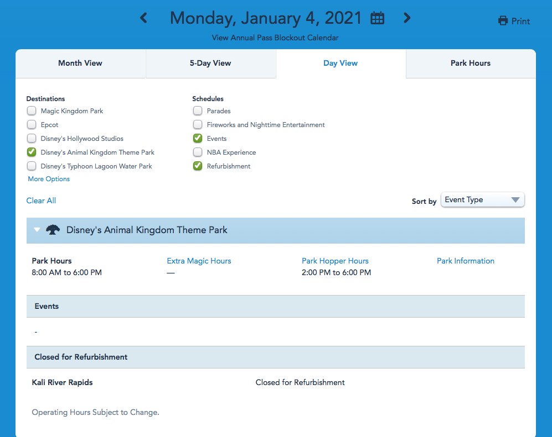Click the printer icon

tap(503, 21)
